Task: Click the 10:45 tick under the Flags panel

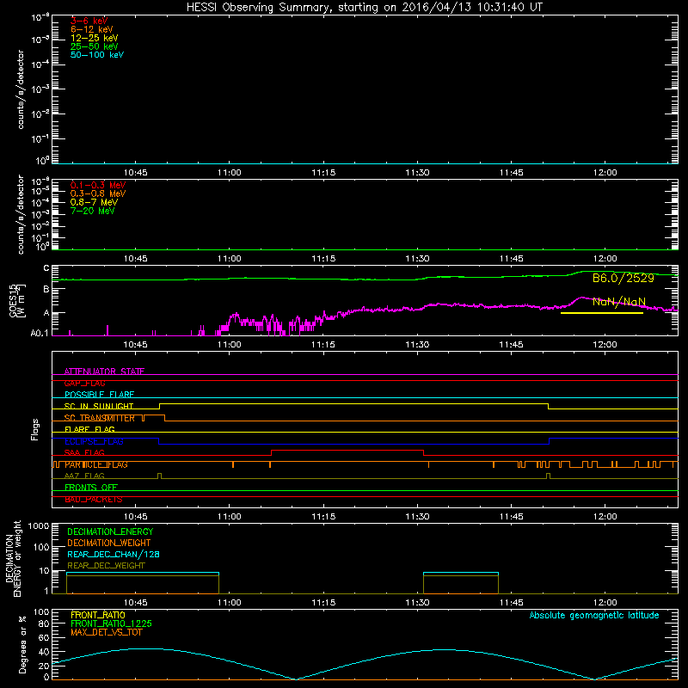Action: tap(136, 517)
